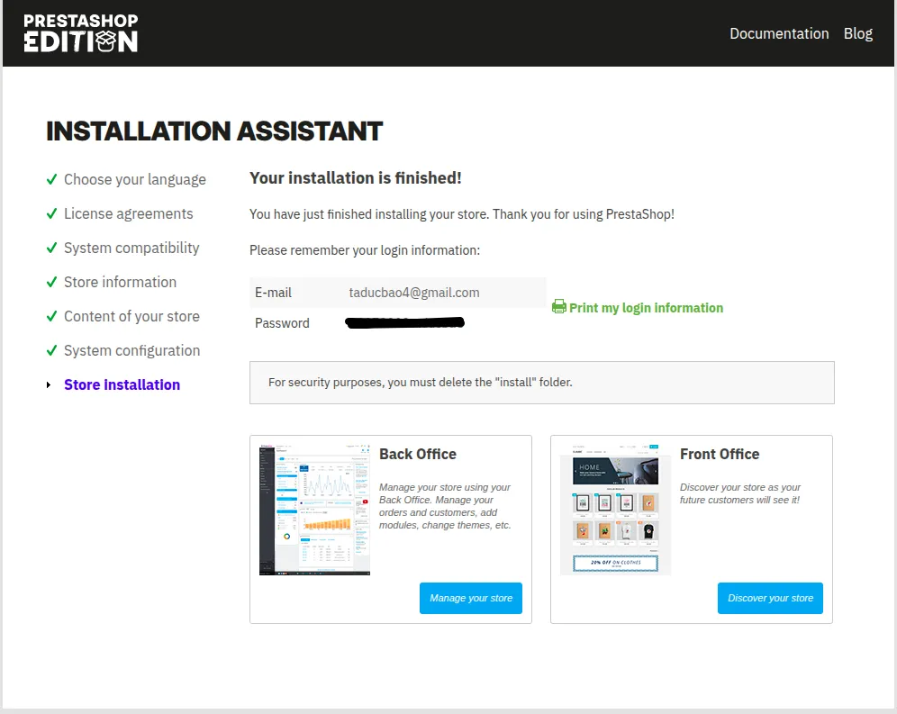The height and width of the screenshot is (714, 897).
Task: Click the checkmark next to System configuration
Action: click(52, 350)
